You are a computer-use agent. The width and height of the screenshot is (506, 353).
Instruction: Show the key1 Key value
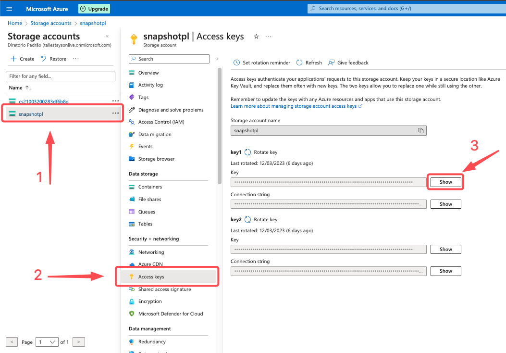(x=445, y=182)
